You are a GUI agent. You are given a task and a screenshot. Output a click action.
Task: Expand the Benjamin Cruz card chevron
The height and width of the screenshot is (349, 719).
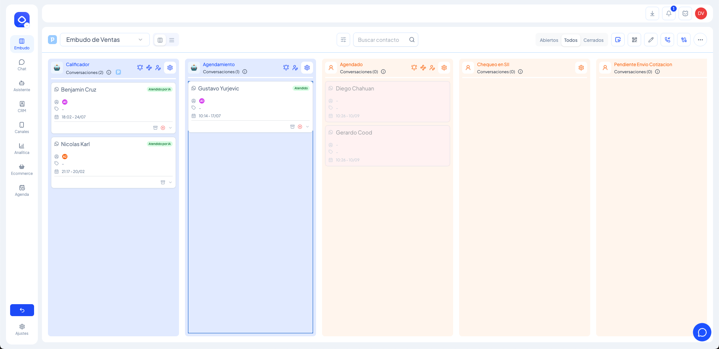pos(170,128)
